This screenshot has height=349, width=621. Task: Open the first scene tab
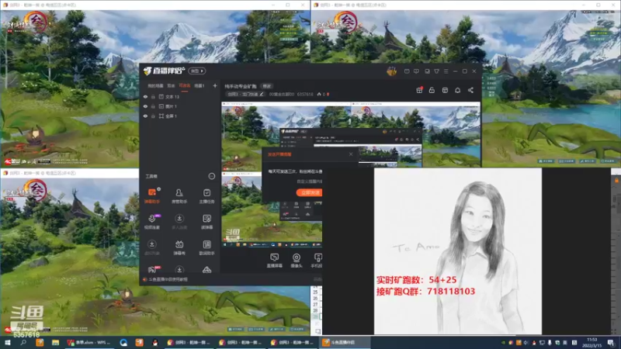(155, 86)
